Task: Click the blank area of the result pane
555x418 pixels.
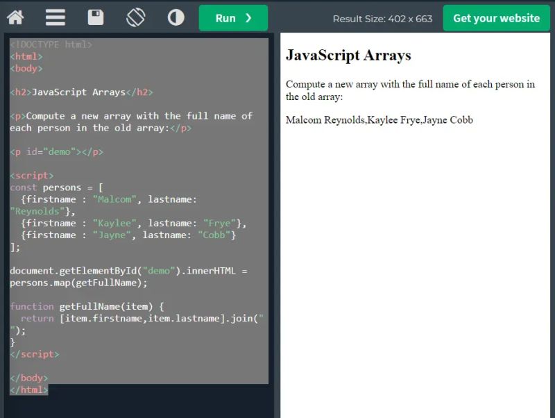Action: point(416,278)
